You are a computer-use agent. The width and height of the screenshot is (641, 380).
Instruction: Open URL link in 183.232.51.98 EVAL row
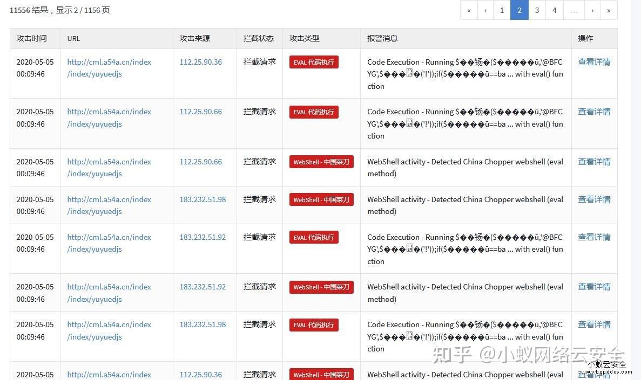[109, 330]
